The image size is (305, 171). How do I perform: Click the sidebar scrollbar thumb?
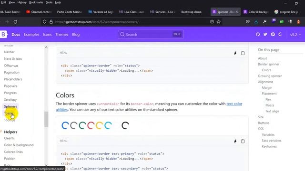pyautogui.click(x=46, y=119)
